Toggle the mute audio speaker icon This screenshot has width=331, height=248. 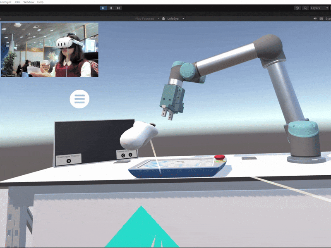[315, 19]
